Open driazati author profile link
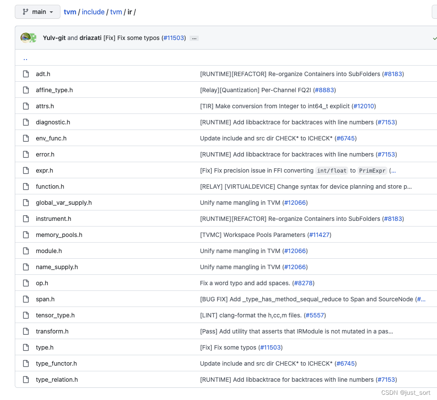This screenshot has width=437, height=400. point(90,38)
